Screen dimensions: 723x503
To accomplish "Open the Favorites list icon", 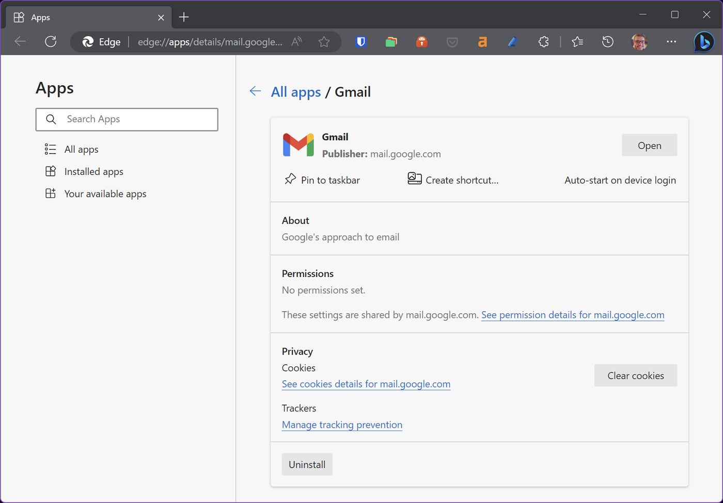I will [577, 42].
